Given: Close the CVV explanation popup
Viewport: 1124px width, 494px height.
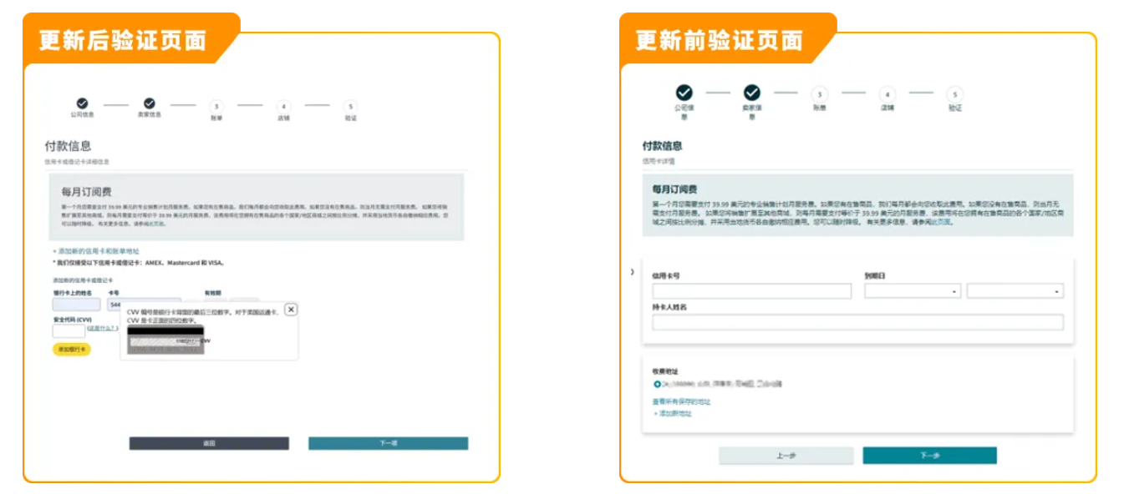Looking at the screenshot, I should click(291, 310).
